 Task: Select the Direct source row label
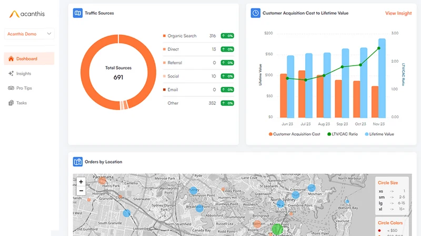173,49
